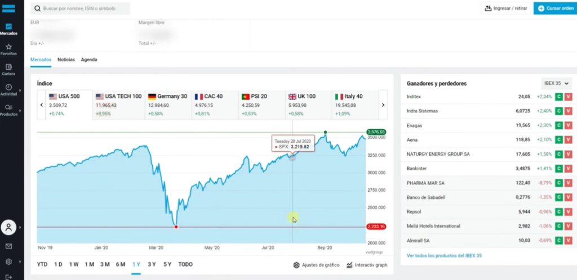Open the mail envelope icon
Image resolution: width=577 pixels, height=280 pixels.
click(8, 246)
